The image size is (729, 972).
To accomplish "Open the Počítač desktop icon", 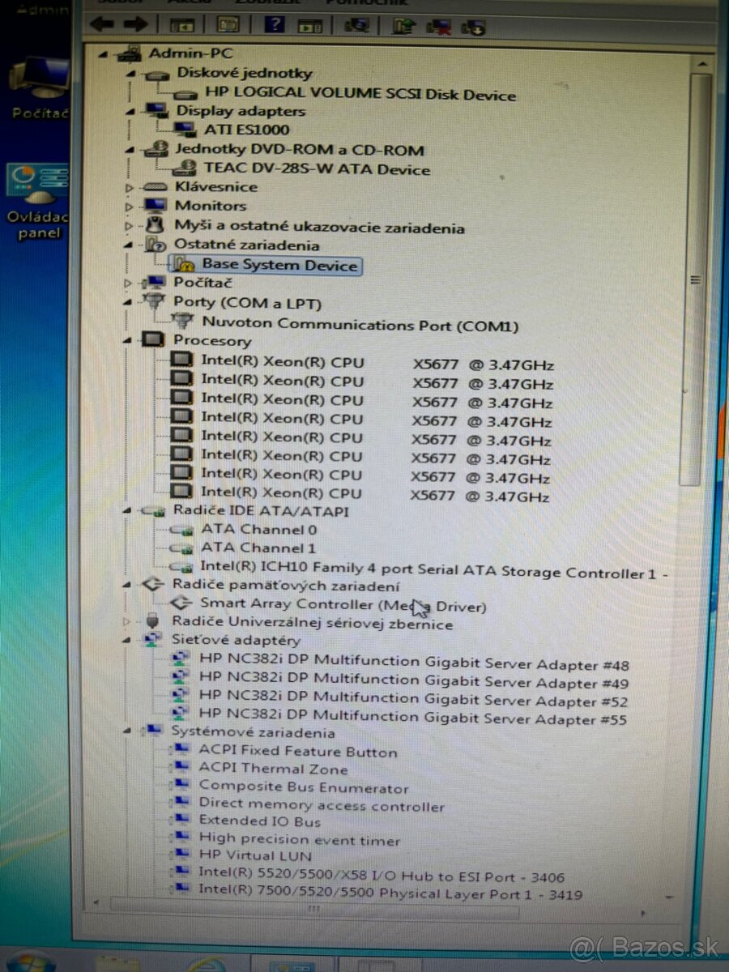I will pyautogui.click(x=38, y=77).
